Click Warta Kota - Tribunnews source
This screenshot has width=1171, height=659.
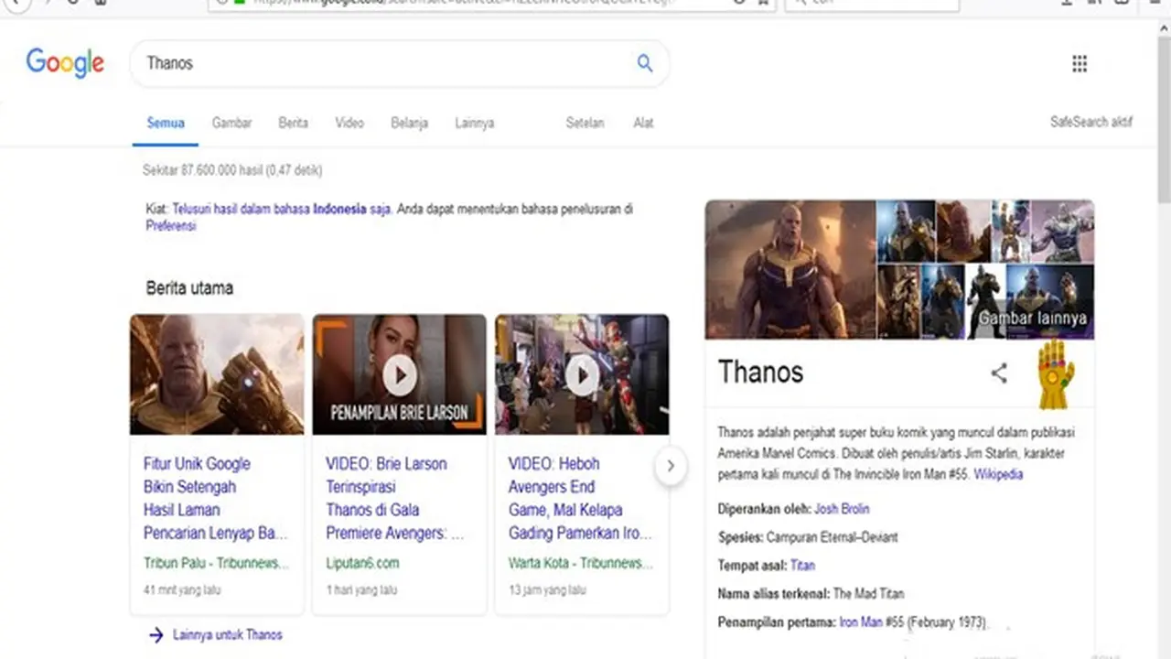coord(581,563)
